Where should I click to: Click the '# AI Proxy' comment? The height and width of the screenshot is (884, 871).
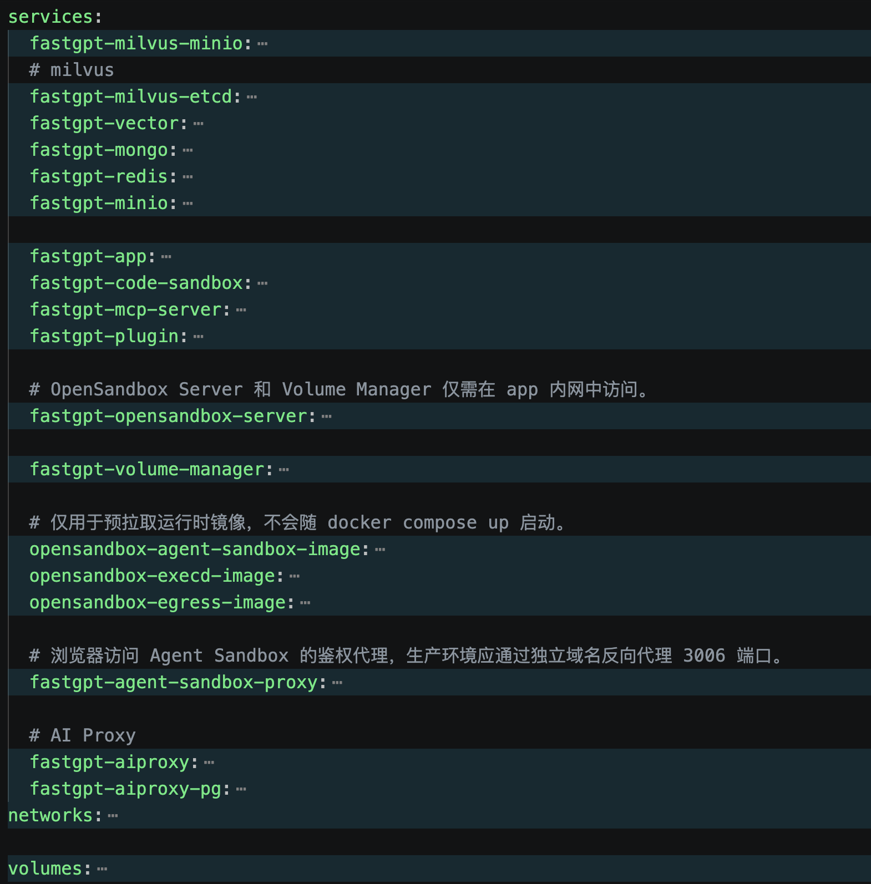(83, 736)
